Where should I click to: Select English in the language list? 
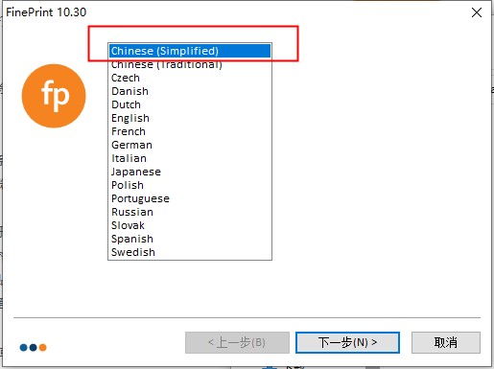point(190,118)
